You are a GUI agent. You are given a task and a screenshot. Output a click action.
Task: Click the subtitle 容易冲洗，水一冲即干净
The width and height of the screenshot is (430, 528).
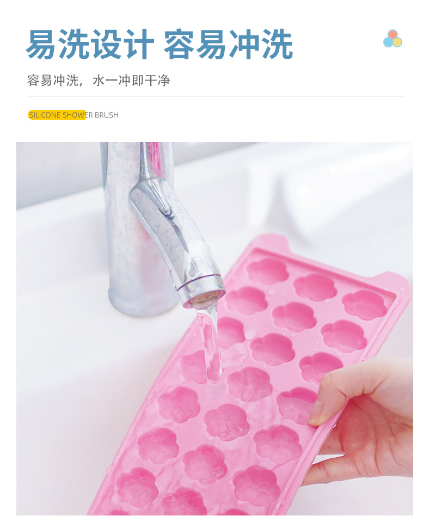[x=99, y=81]
